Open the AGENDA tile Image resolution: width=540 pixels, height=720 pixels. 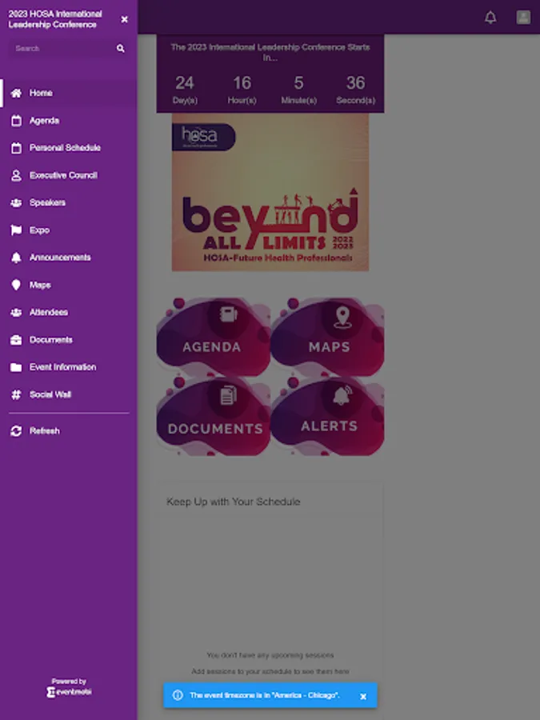[213, 337]
